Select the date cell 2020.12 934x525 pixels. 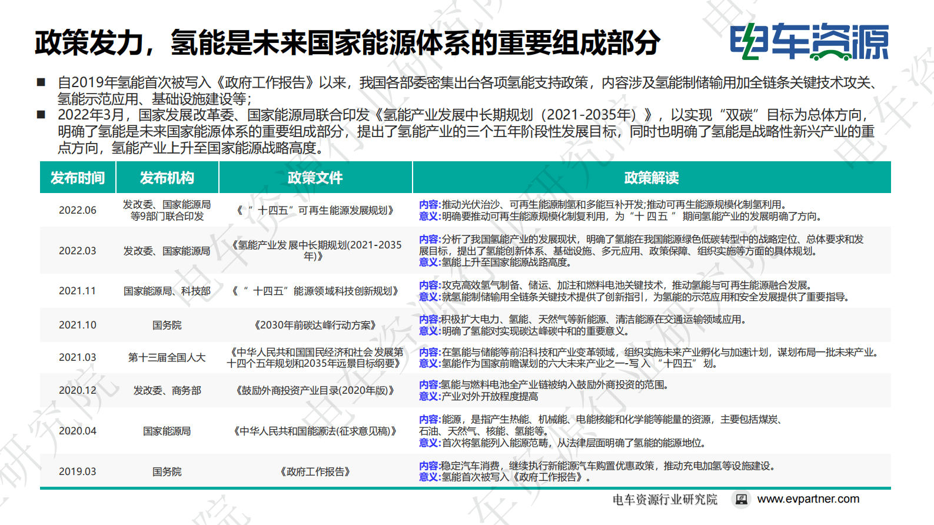(78, 390)
